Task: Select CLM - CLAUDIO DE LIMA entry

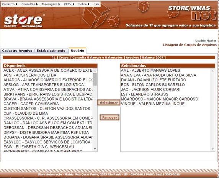Action: coord(48,113)
